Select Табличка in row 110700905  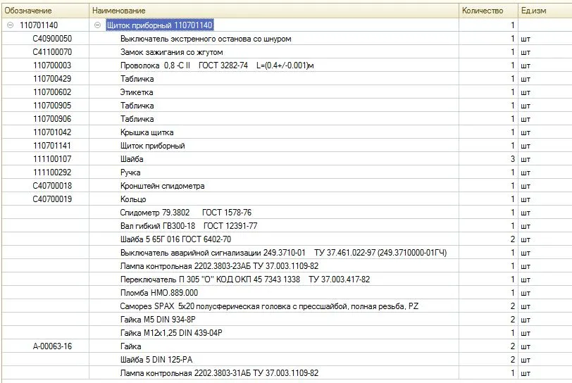tap(137, 106)
